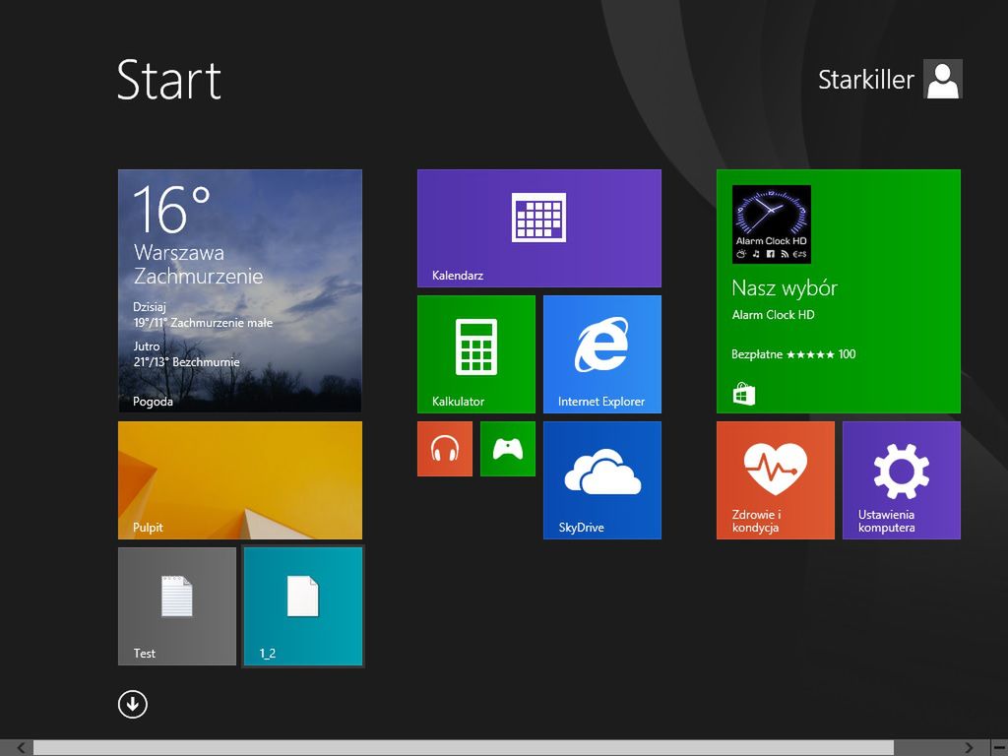Open Internet Explorer tile
Image resolution: width=1008 pixels, height=756 pixels.
[601, 354]
